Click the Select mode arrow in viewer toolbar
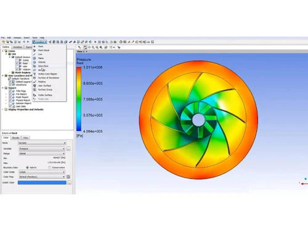The height and width of the screenshot is (231, 308). (x=79, y=47)
